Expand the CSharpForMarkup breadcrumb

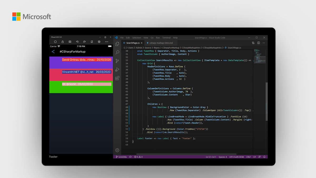[x=170, y=48]
